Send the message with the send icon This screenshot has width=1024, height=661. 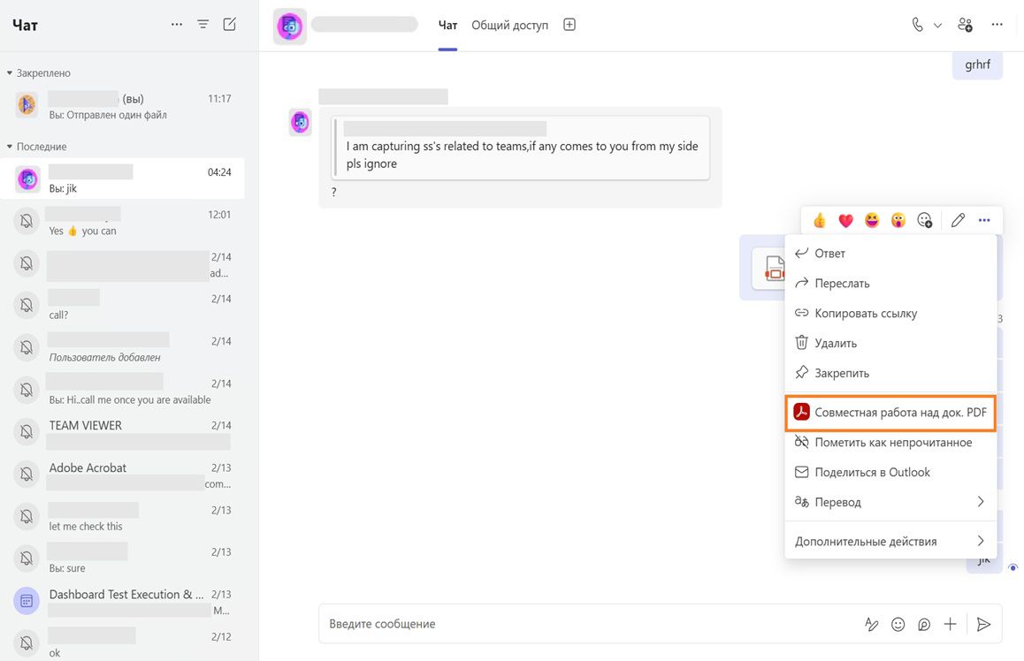[984, 624]
